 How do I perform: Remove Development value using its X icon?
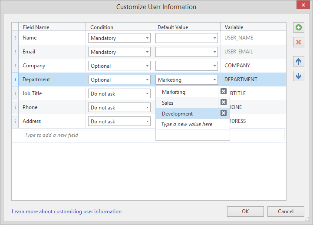pos(224,113)
